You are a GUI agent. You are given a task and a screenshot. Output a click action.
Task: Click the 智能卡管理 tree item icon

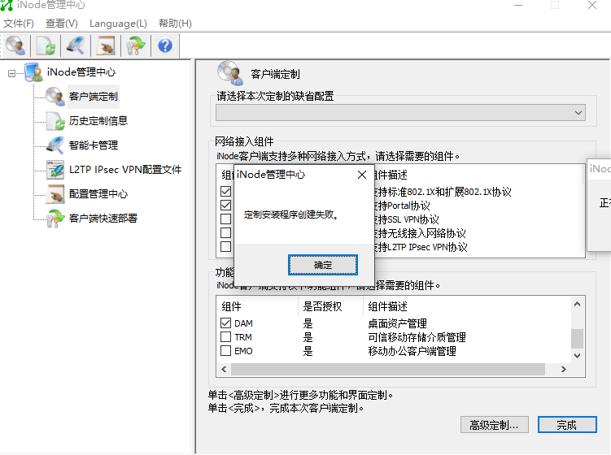[x=55, y=145]
